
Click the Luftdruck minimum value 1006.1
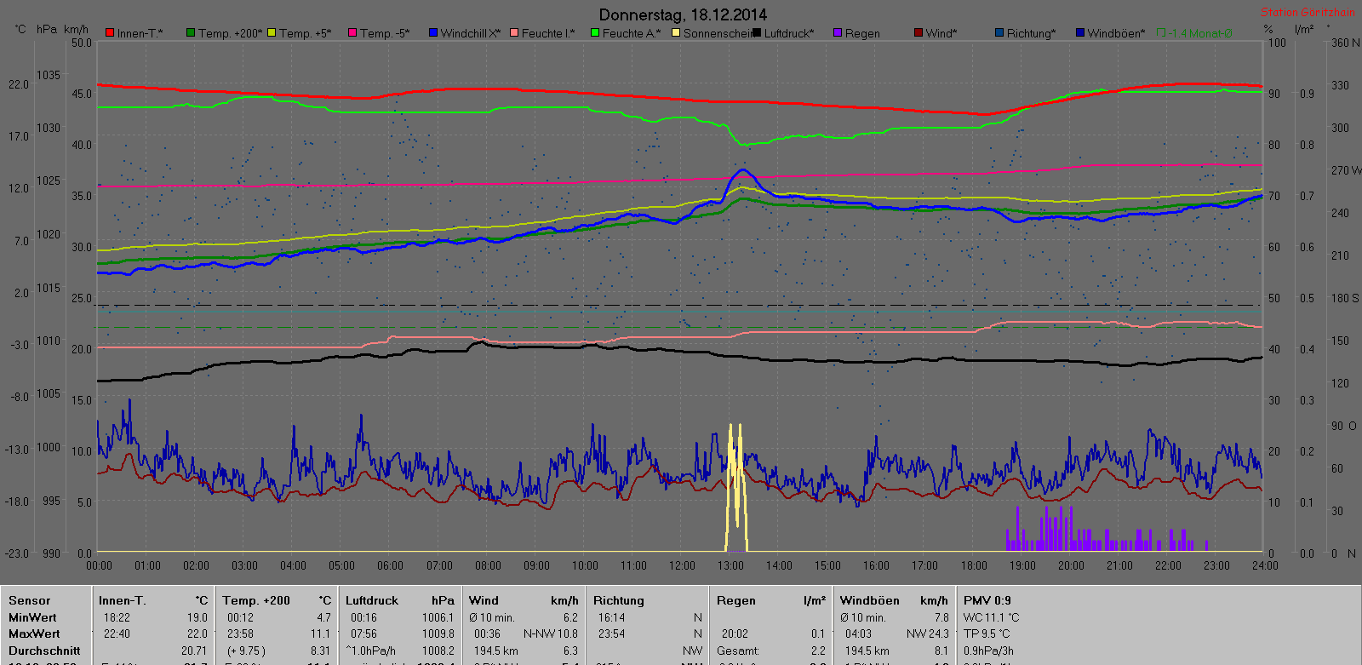click(438, 617)
